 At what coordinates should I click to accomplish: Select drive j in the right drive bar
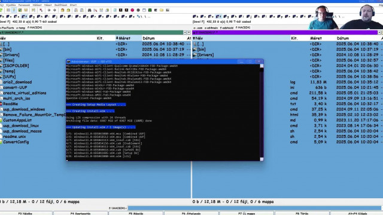(249, 17)
